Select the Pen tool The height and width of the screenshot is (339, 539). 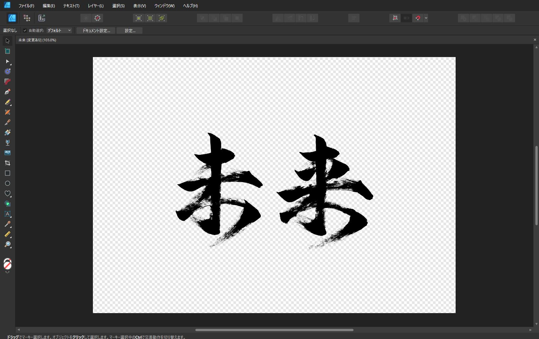(8, 92)
